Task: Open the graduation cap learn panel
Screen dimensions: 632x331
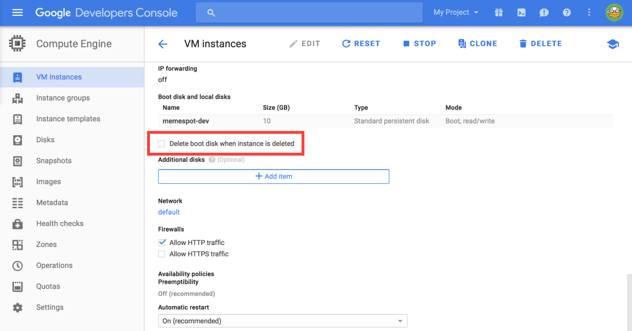Action: (613, 44)
